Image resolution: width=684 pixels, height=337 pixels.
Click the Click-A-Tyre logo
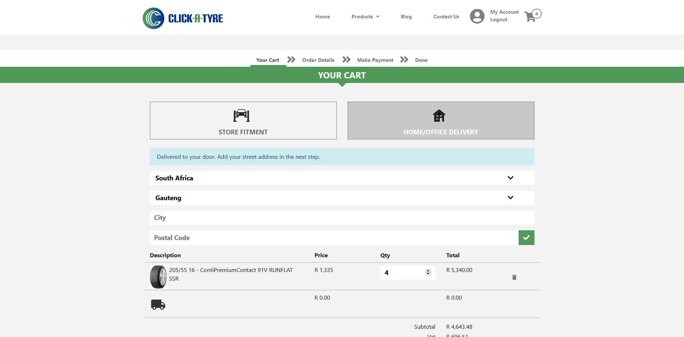(x=183, y=18)
